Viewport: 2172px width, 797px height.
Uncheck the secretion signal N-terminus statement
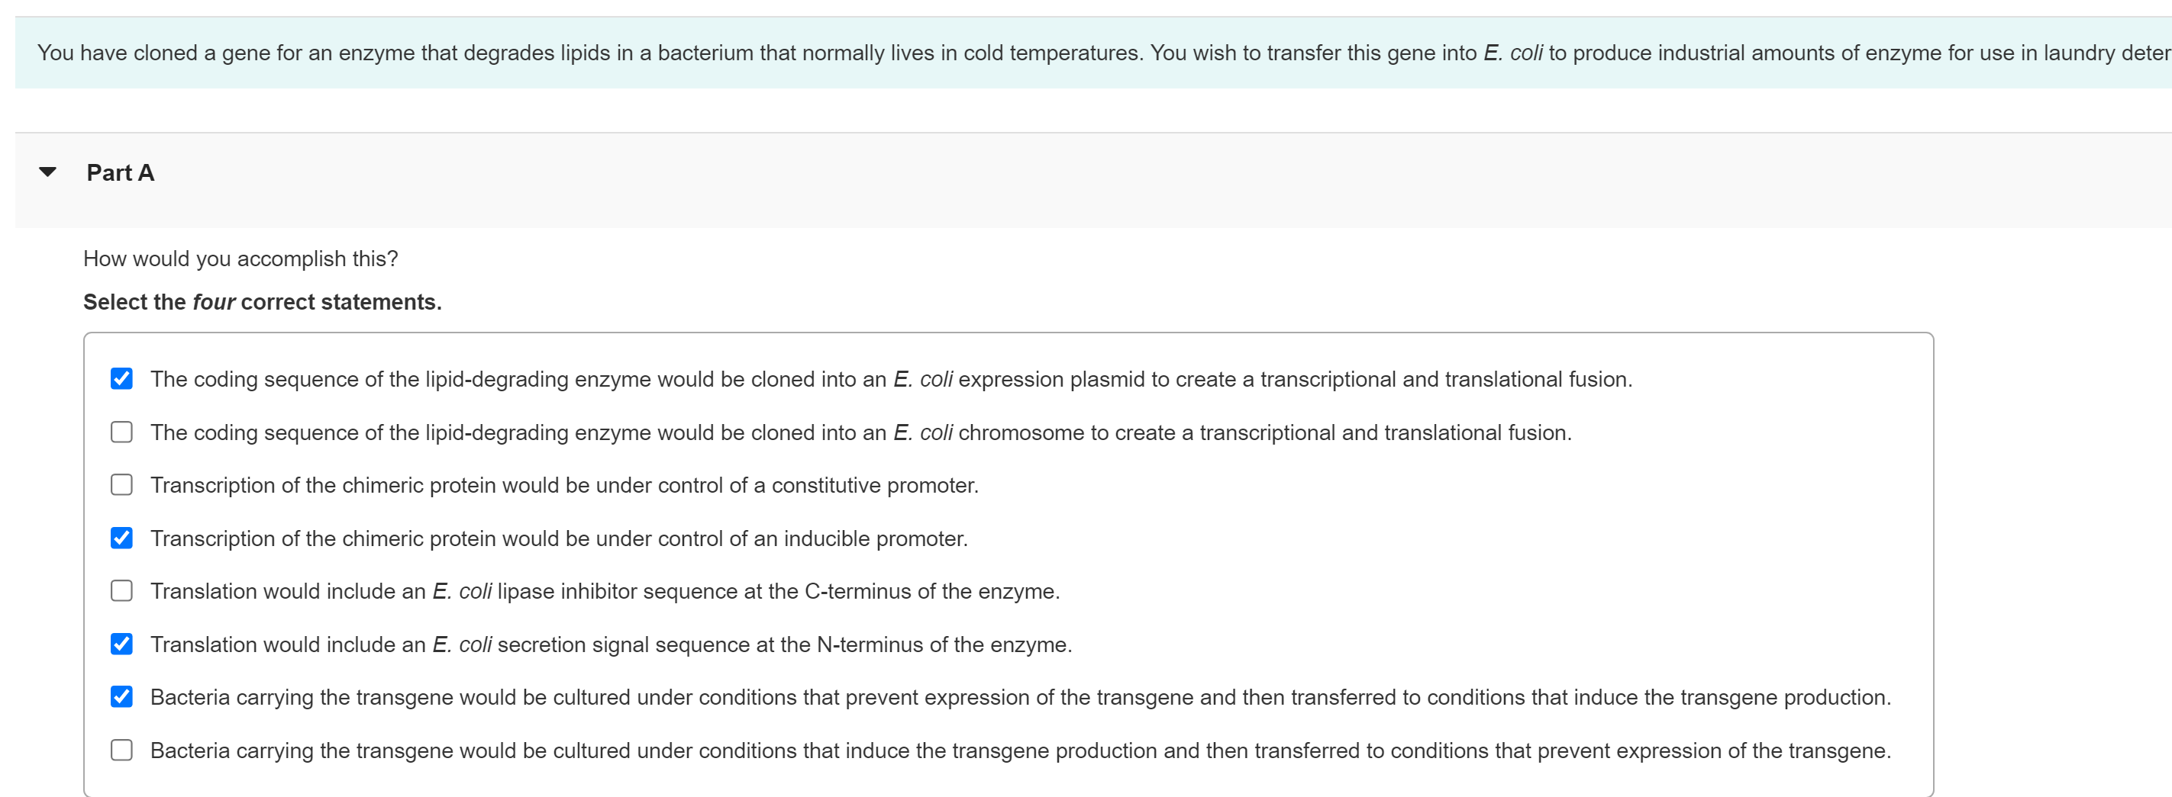(x=121, y=644)
